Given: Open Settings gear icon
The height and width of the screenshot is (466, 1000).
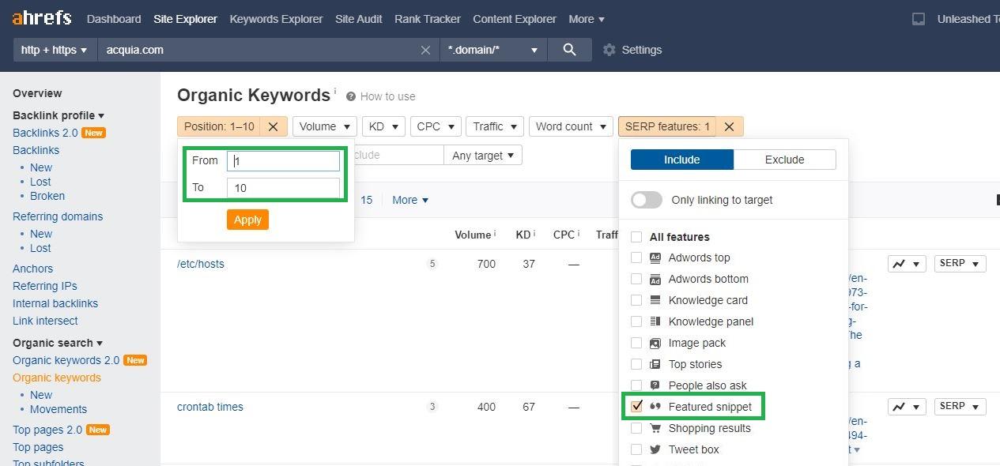Looking at the screenshot, I should pyautogui.click(x=609, y=50).
